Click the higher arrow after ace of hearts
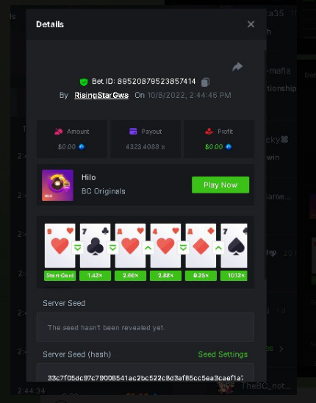Screen dimensions: 316x403 [148, 248]
